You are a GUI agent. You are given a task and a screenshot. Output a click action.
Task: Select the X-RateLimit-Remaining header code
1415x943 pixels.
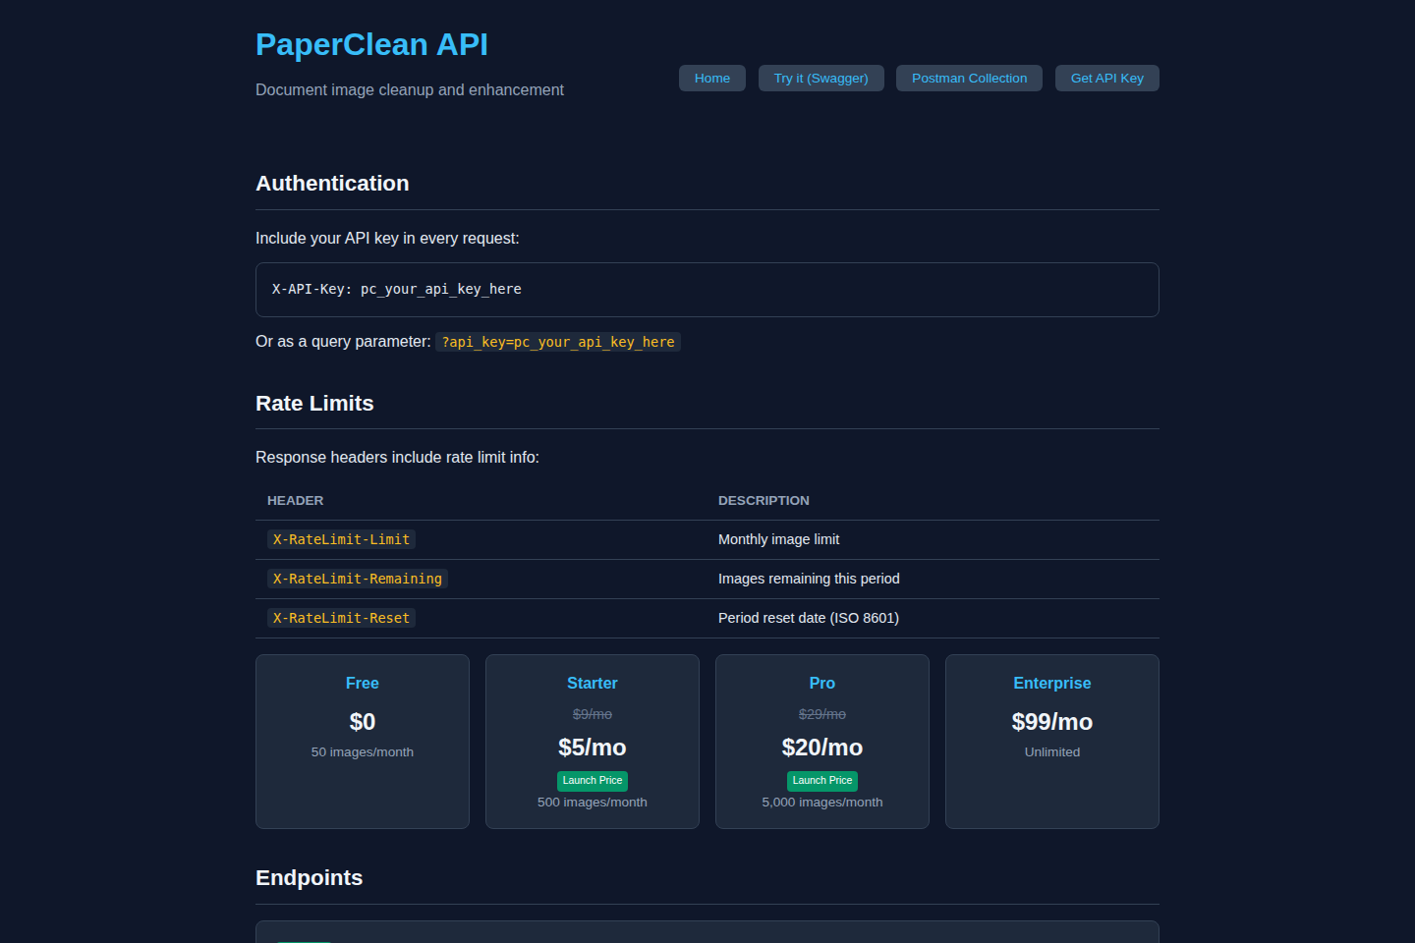[x=358, y=579]
